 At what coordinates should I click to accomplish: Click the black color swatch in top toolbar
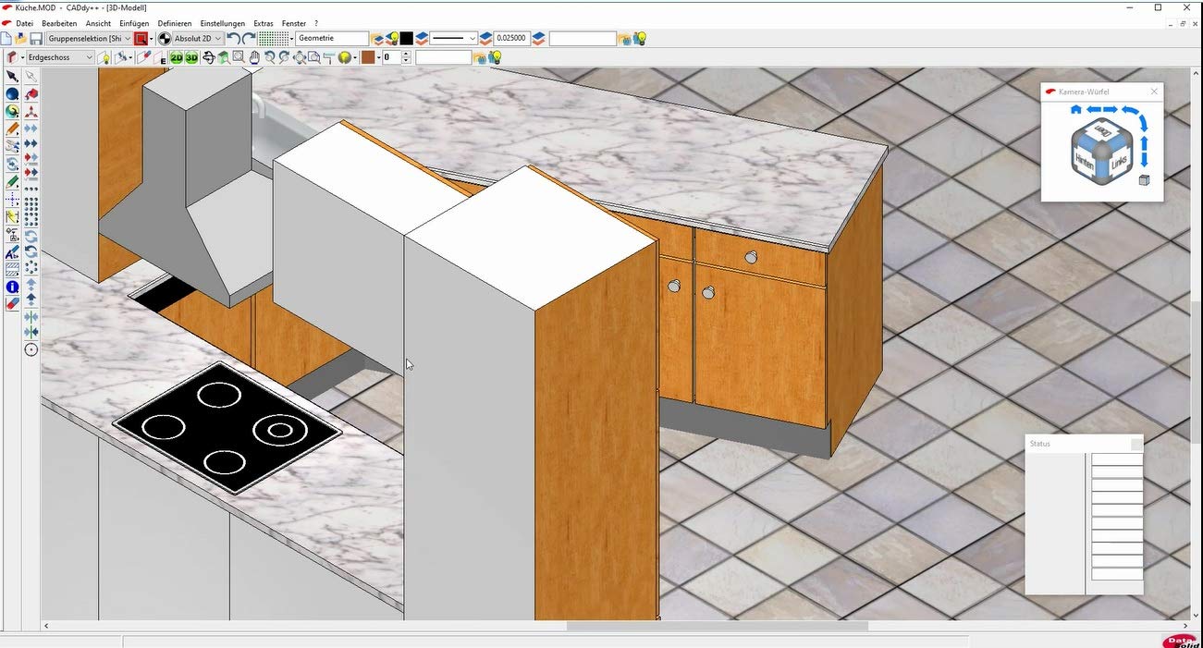pos(406,39)
